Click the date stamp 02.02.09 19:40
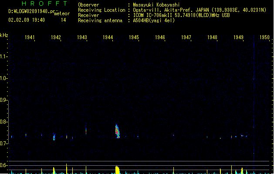 [27, 20]
